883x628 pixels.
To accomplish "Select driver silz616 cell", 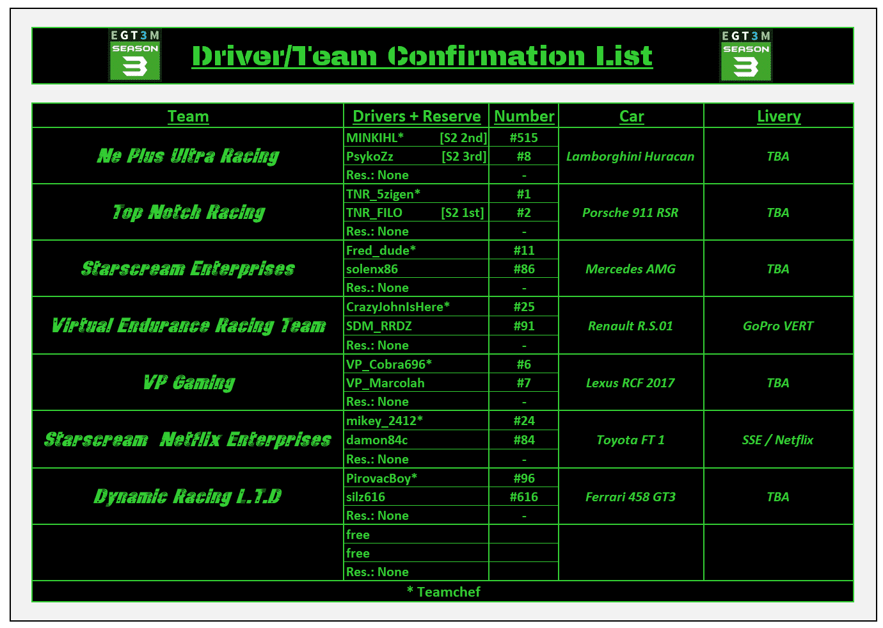I will [x=417, y=497].
